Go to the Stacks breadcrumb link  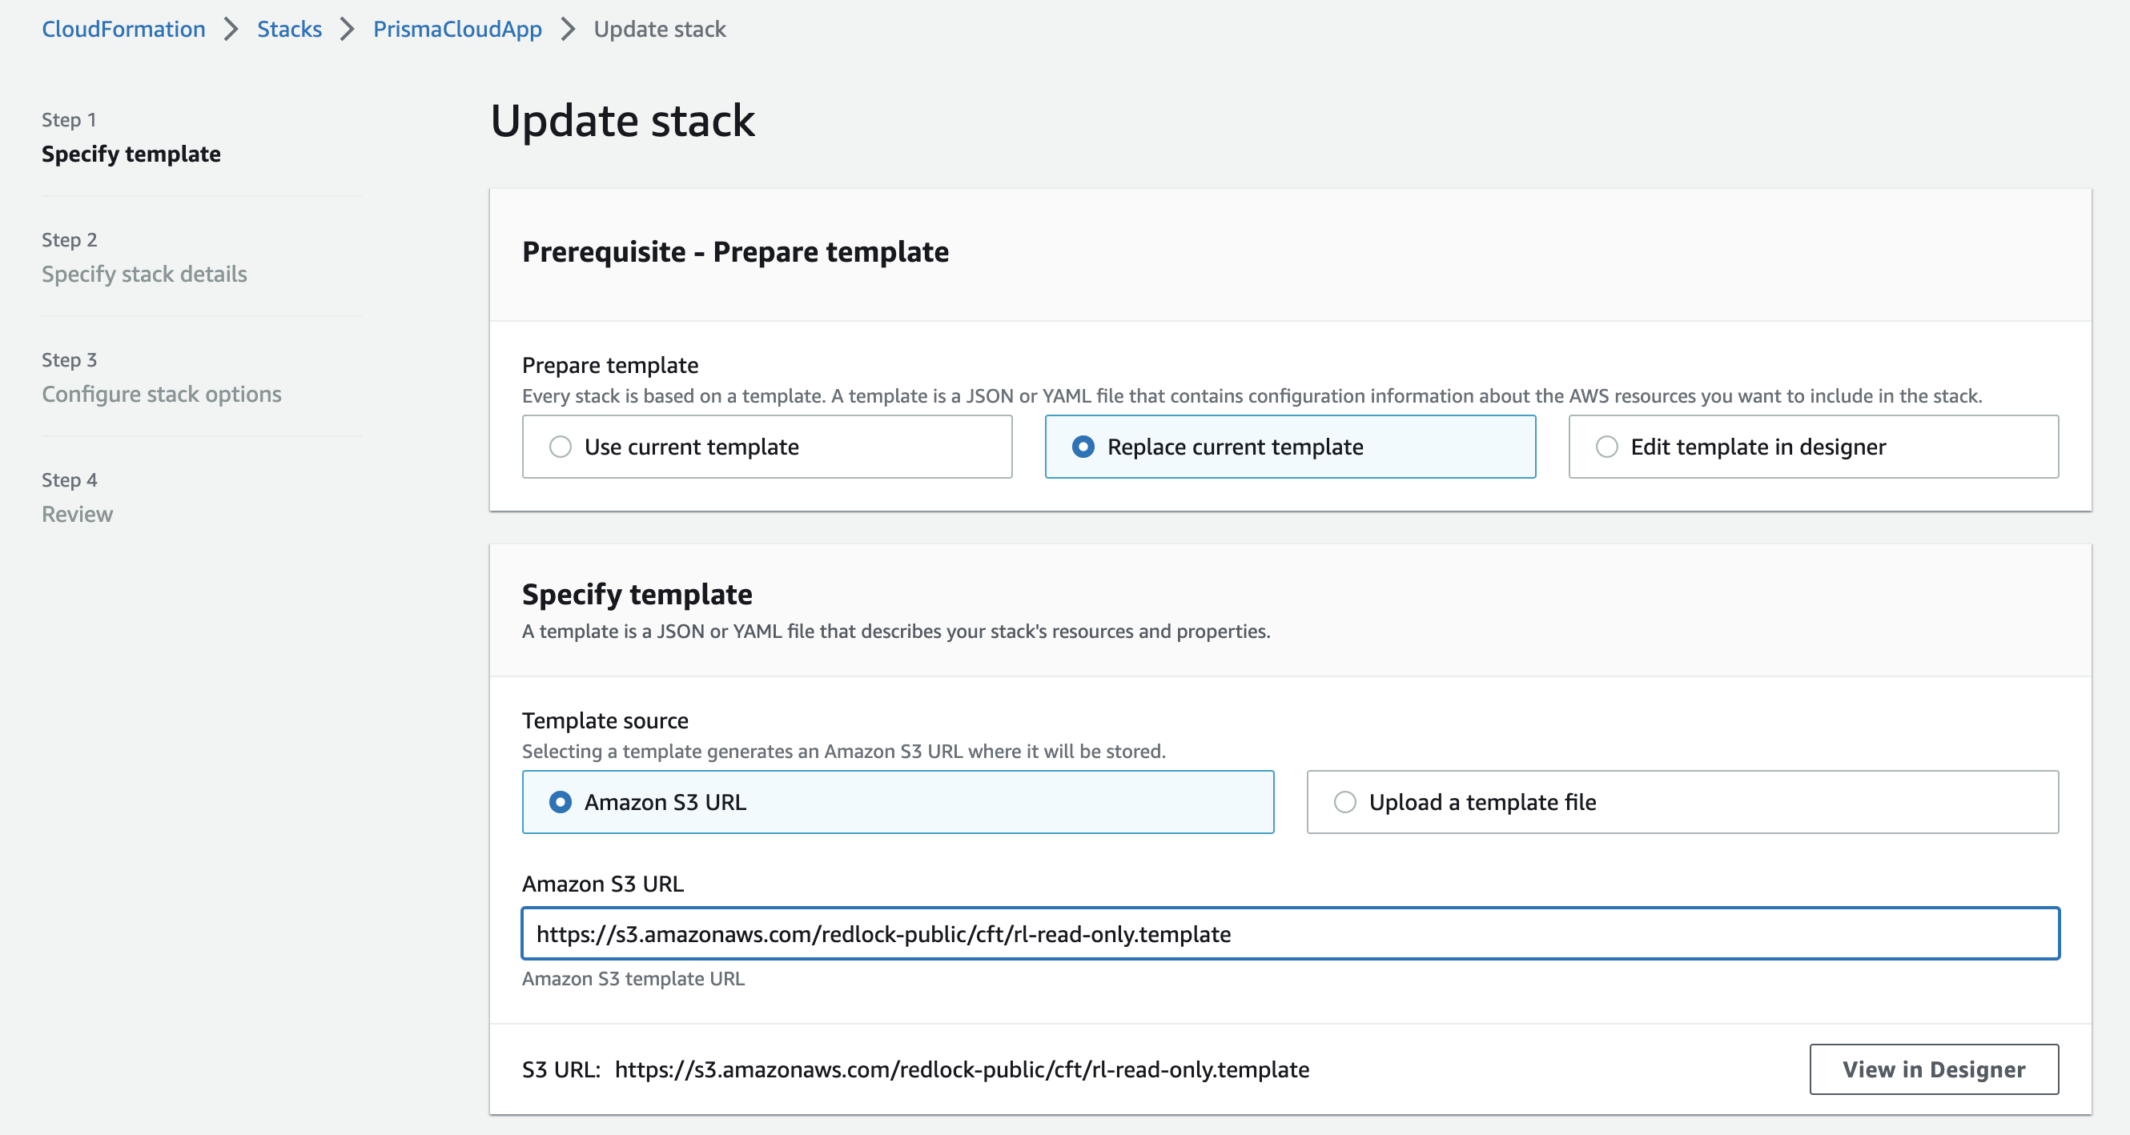[x=289, y=29]
